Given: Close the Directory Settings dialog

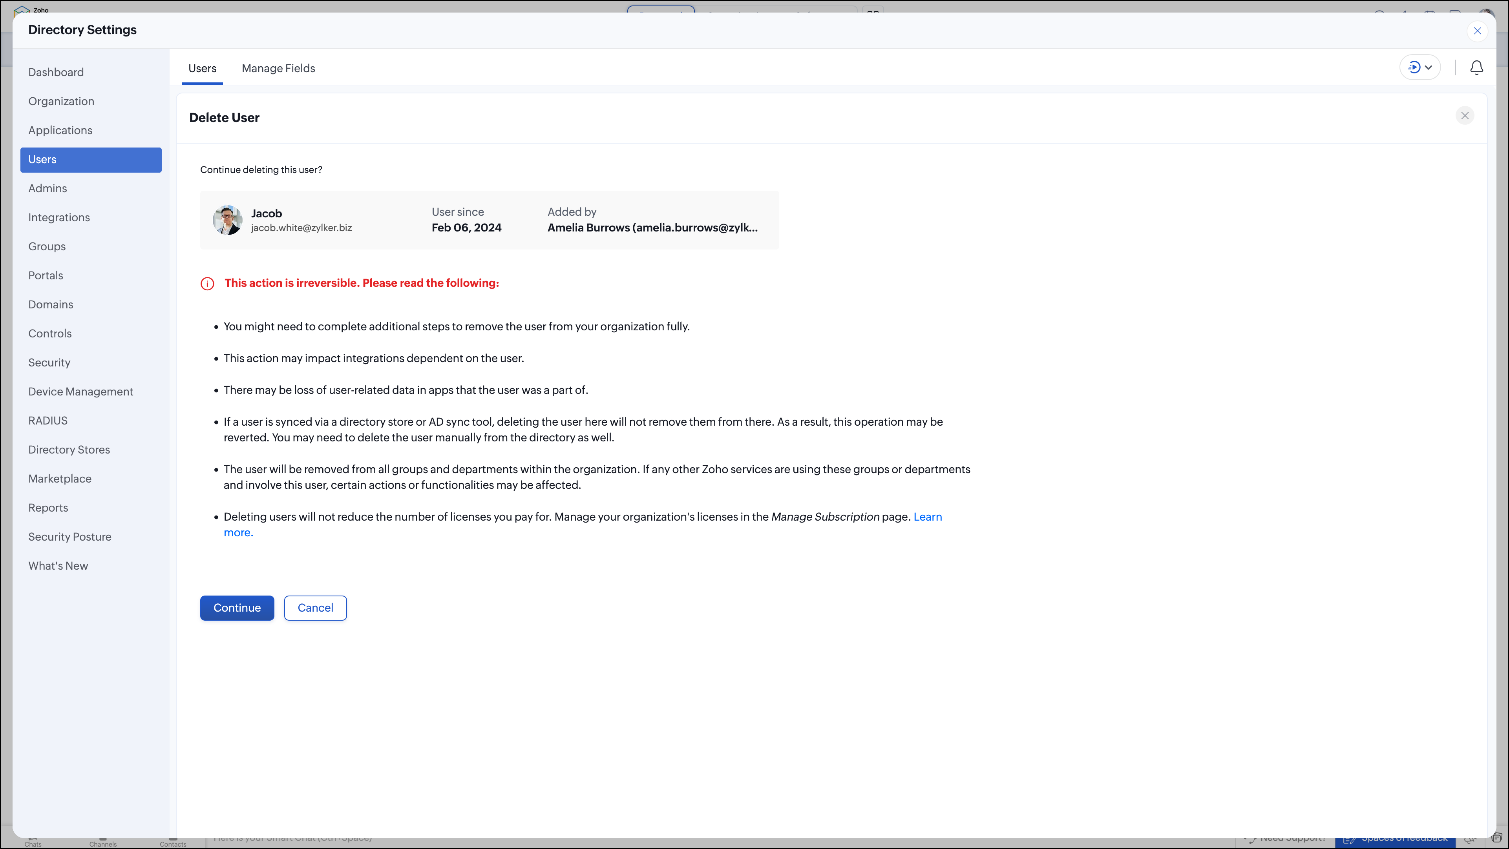Looking at the screenshot, I should [1477, 31].
